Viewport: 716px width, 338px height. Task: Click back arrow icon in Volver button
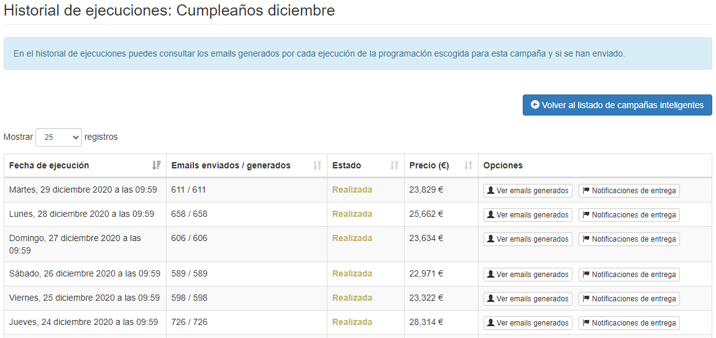(535, 105)
